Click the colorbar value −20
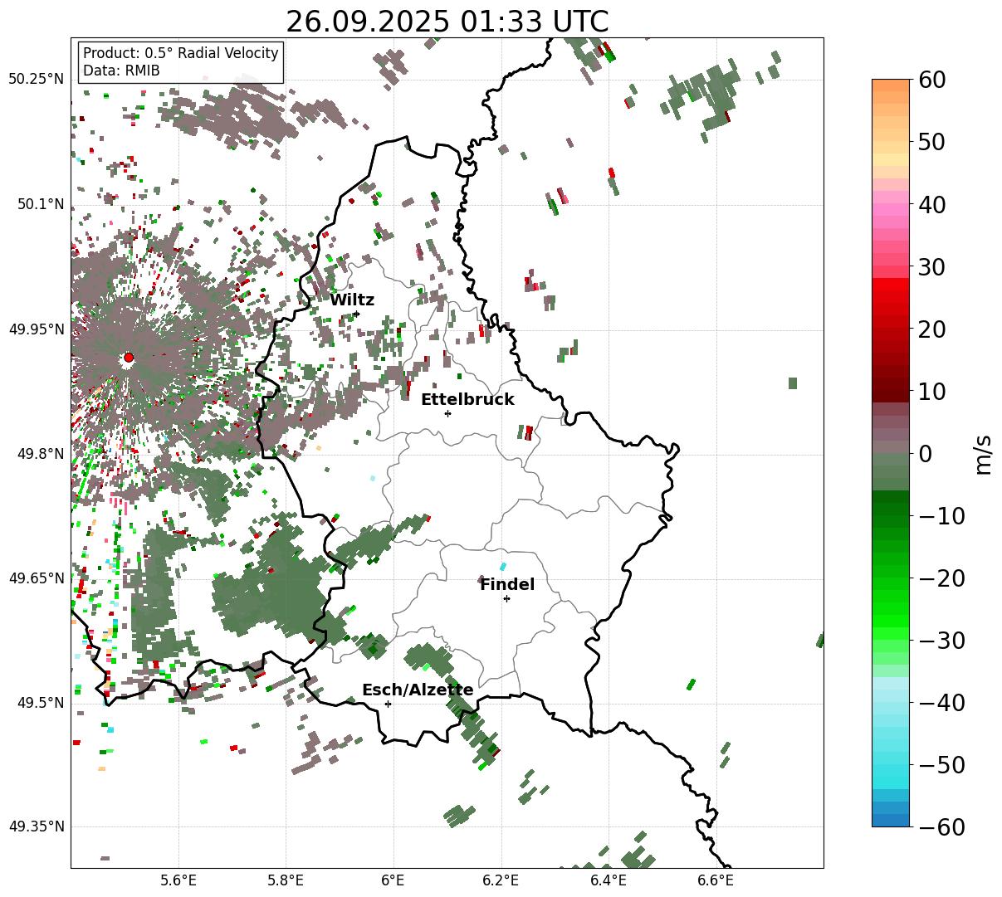The image size is (1002, 897). click(x=941, y=578)
